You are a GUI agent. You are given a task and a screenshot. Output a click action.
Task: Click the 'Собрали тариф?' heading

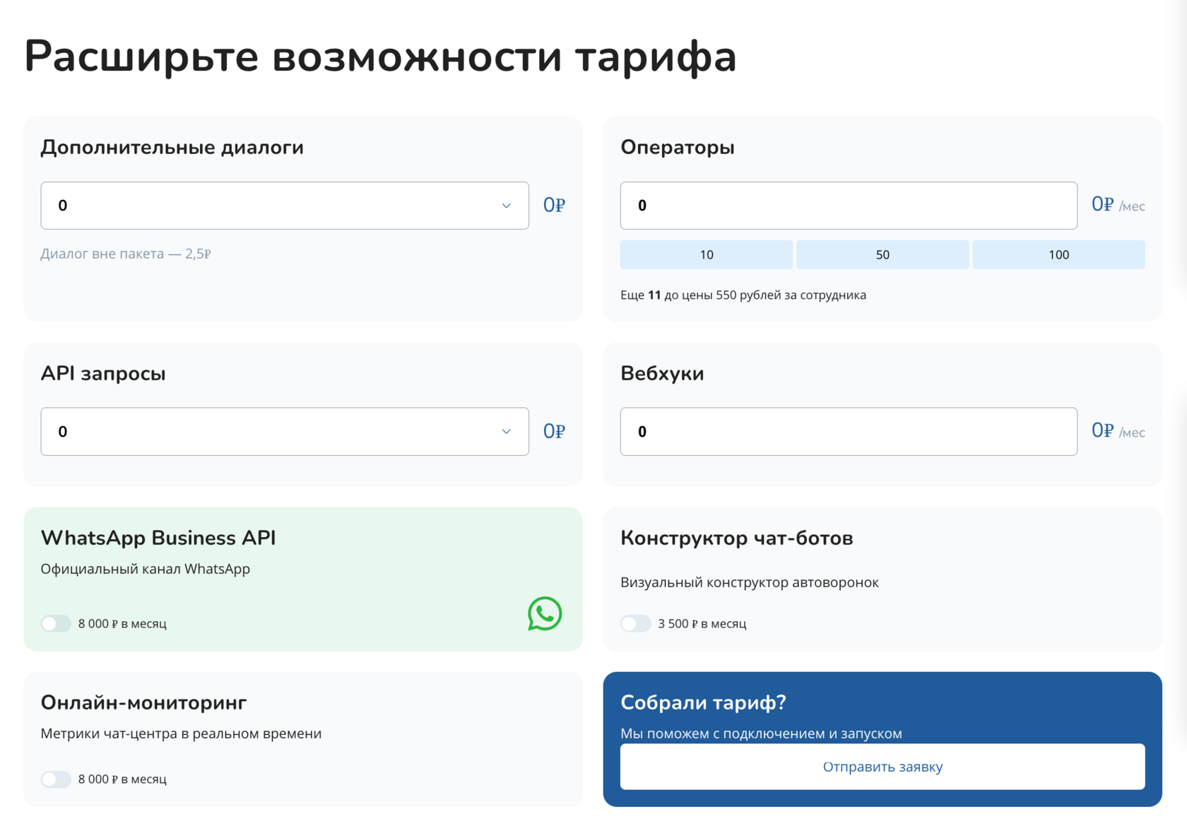click(x=703, y=702)
